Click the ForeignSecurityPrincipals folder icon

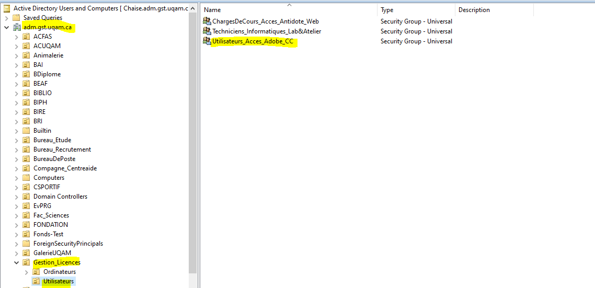[x=26, y=244]
